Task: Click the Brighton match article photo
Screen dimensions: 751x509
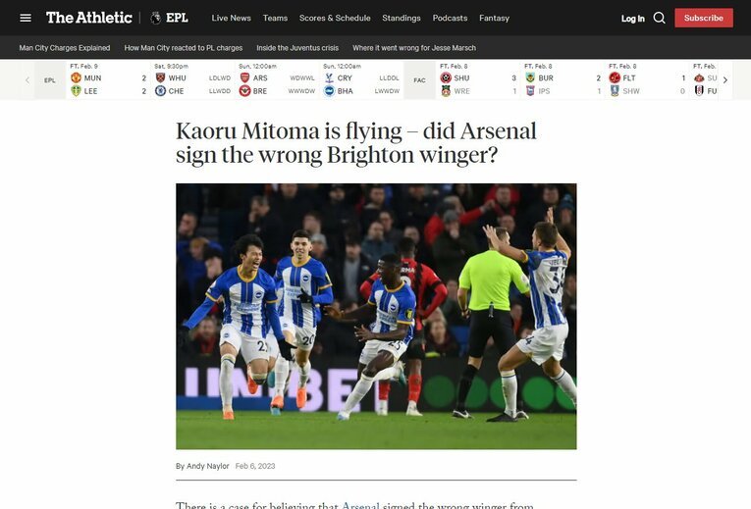Action: point(376,316)
